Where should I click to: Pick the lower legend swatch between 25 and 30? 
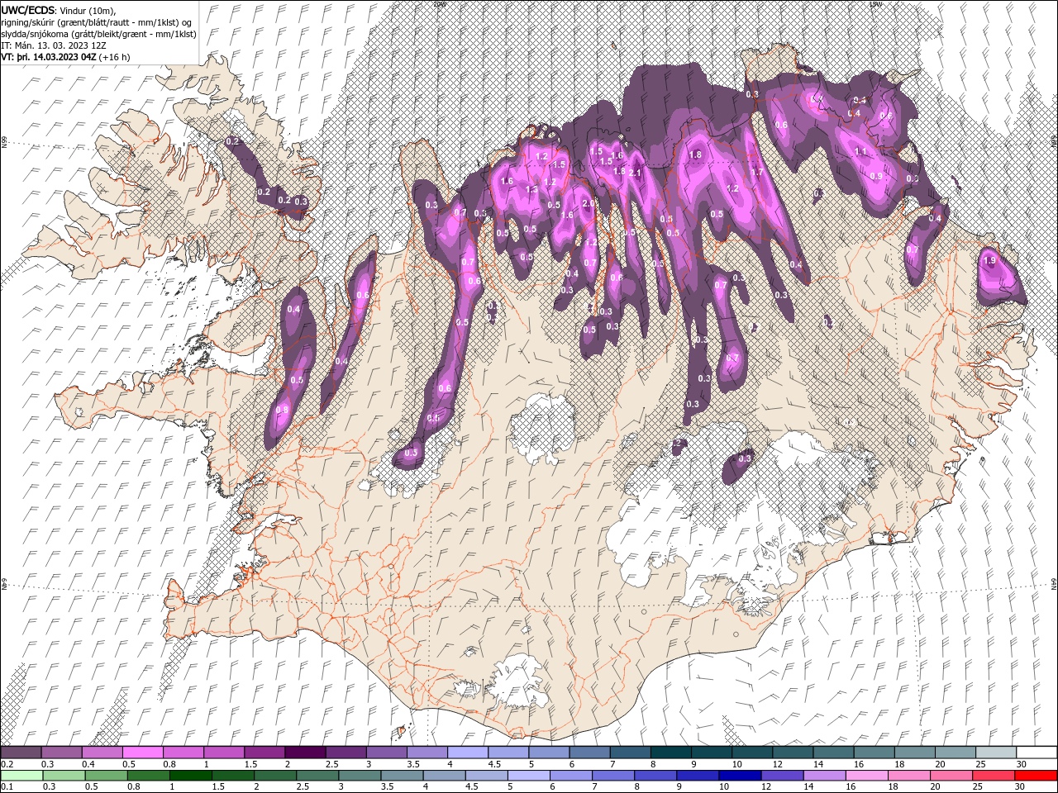(x=995, y=776)
